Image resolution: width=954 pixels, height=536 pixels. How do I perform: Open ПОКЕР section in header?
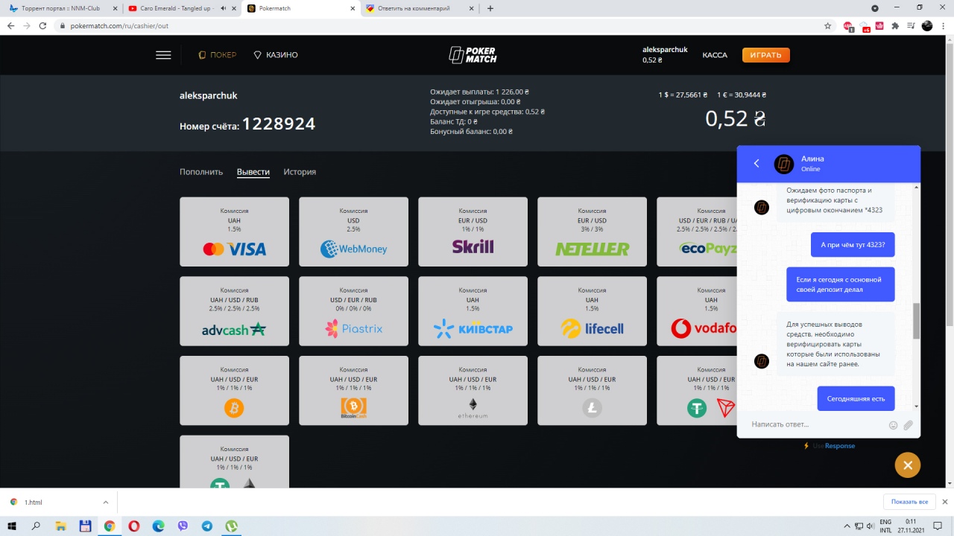(217, 55)
